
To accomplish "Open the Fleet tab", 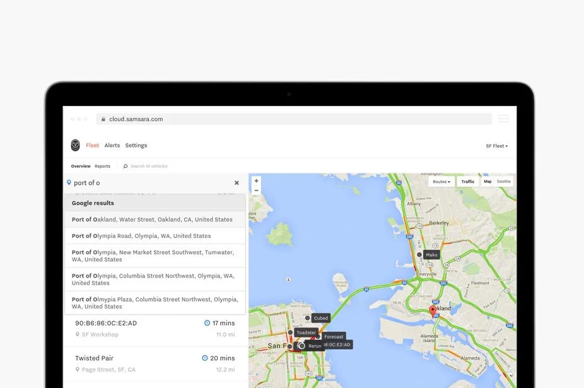I will [92, 145].
